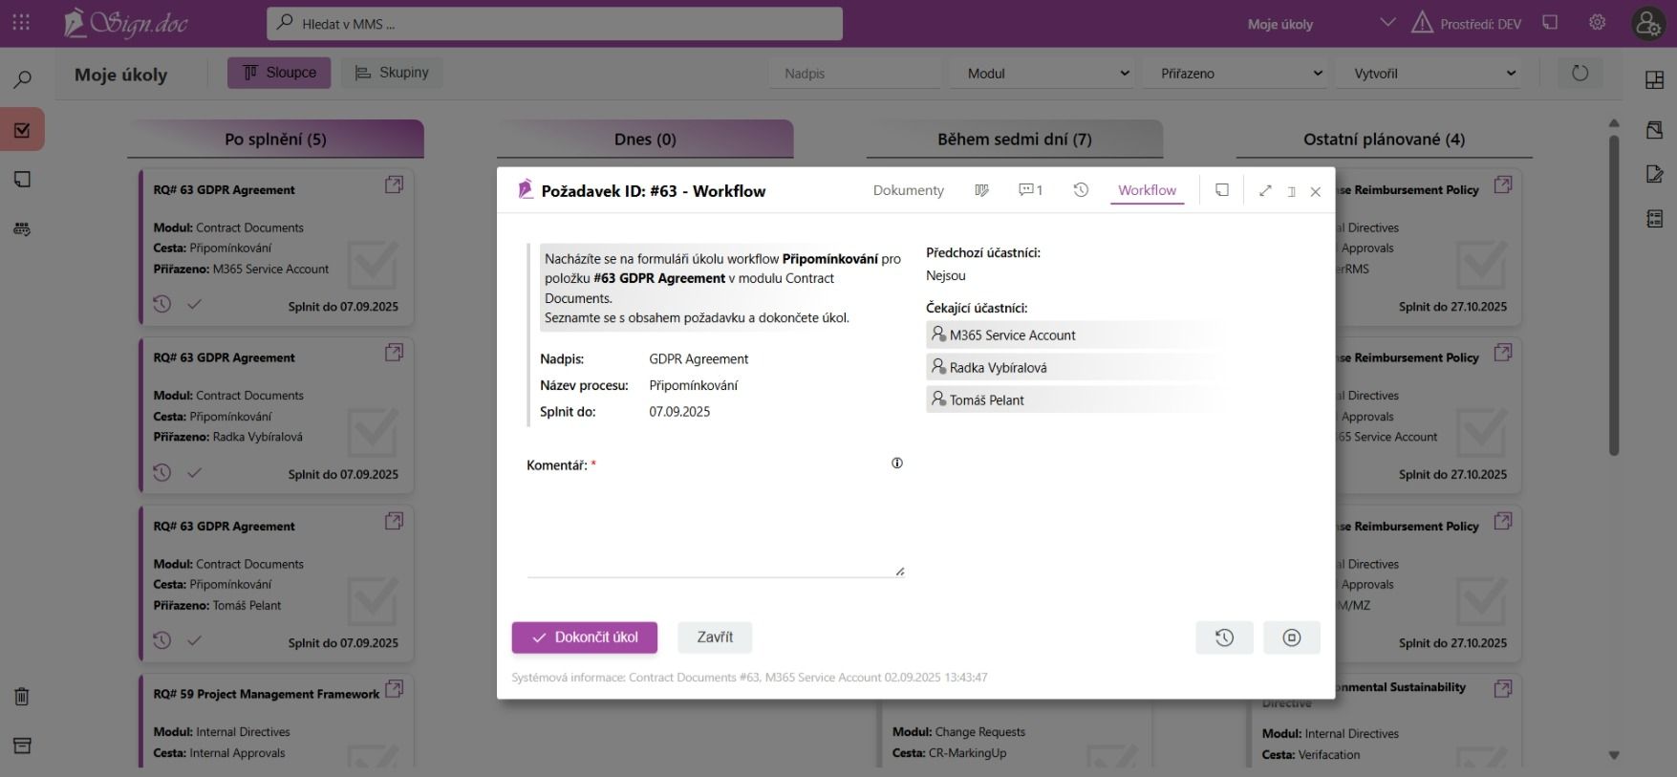The width and height of the screenshot is (1677, 777).
Task: Open the archive box icon in sidebar
Action: (x=22, y=745)
